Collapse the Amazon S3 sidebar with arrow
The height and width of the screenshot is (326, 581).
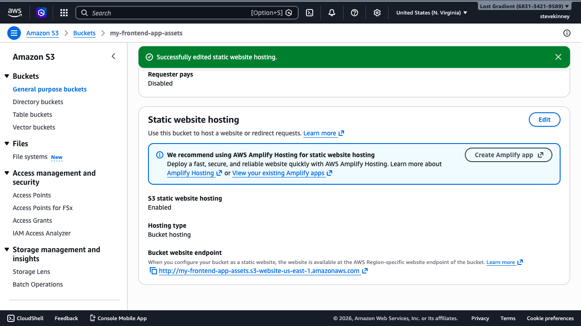[x=113, y=57]
